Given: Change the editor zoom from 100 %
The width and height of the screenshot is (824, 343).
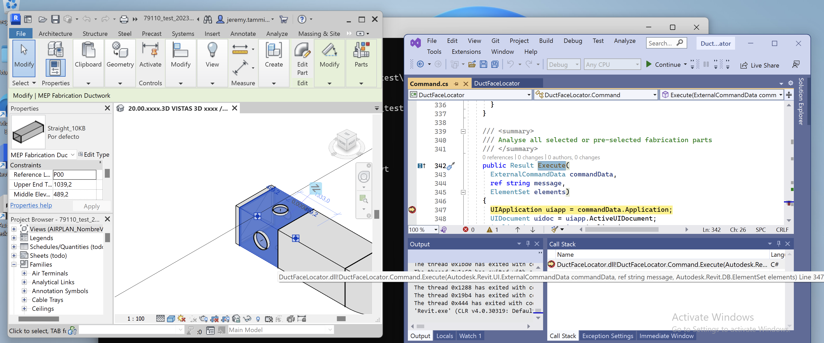Looking at the screenshot, I should [423, 229].
